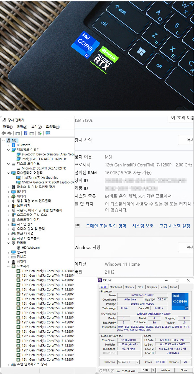Switch to the Mainboard tab in CPU-Z
Screen dimensions: 194x375
click(x=116, y=287)
